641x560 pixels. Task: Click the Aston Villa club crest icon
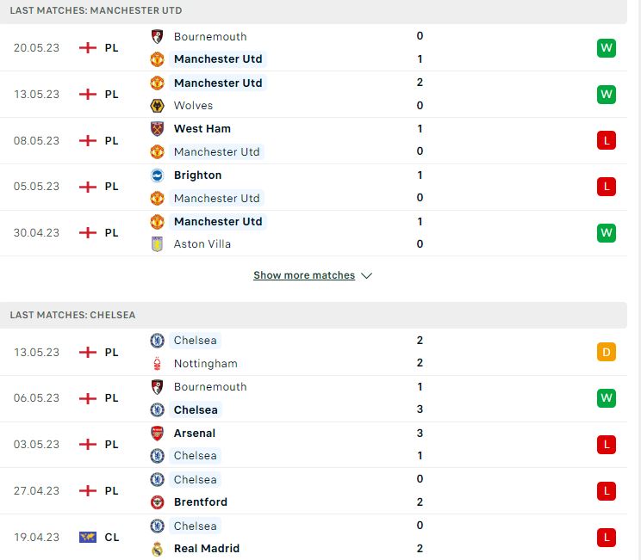[x=157, y=244]
